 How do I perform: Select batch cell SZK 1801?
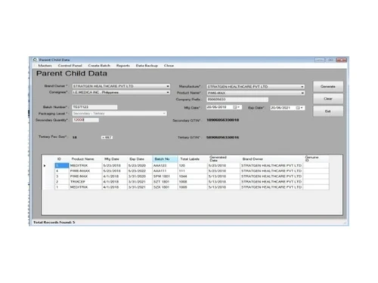tap(165, 187)
